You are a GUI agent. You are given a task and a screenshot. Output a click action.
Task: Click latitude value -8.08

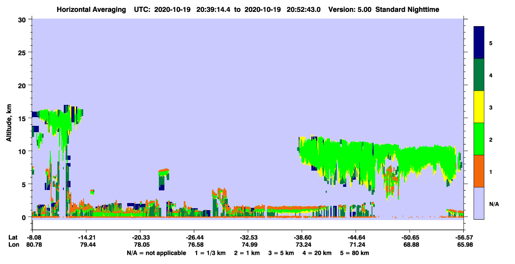click(33, 237)
